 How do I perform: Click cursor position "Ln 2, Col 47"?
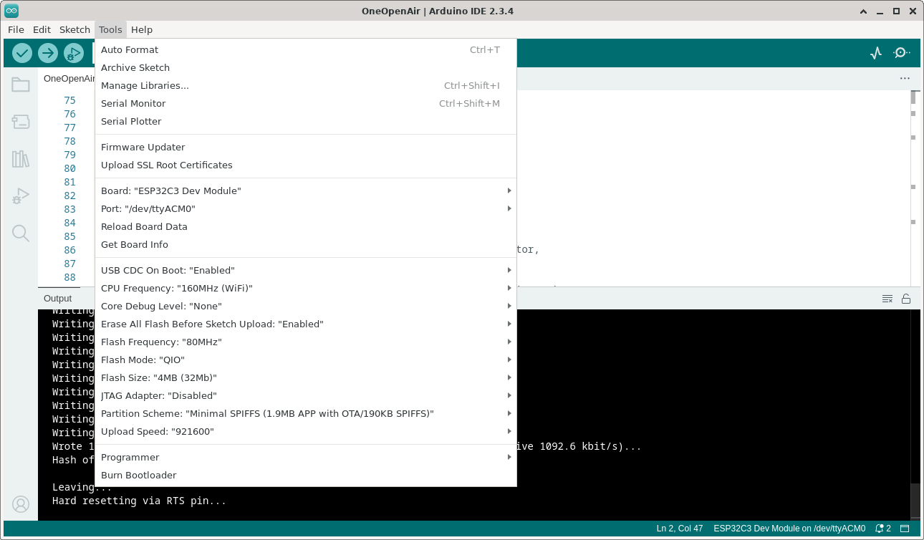pos(680,529)
